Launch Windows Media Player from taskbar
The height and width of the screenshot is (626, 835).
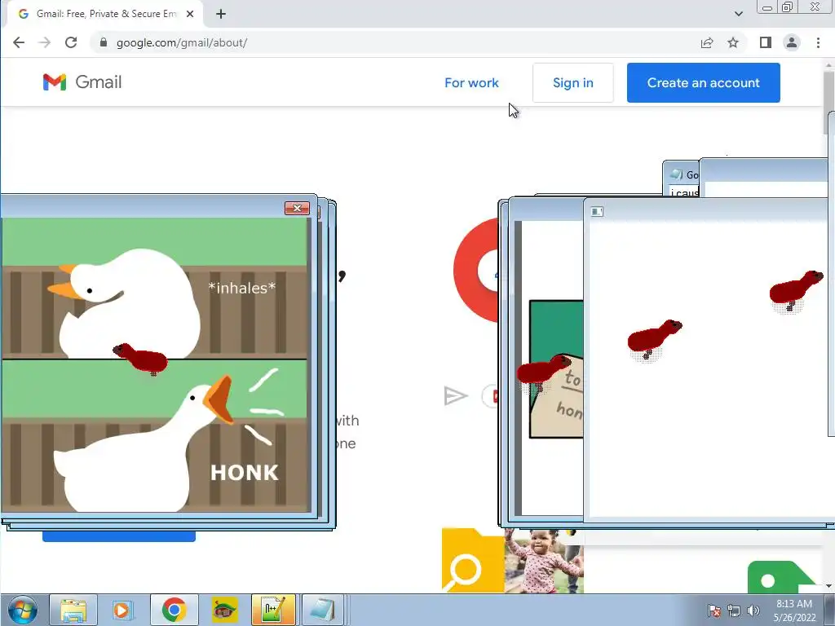coord(122,610)
